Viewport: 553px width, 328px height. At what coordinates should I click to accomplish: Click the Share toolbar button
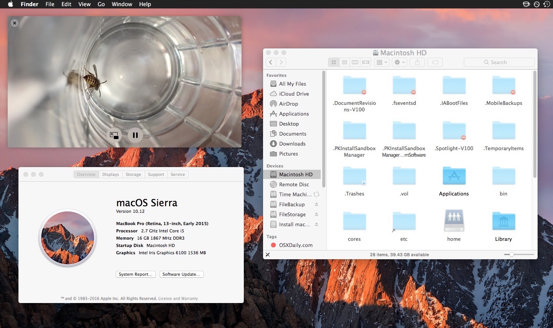[x=417, y=62]
